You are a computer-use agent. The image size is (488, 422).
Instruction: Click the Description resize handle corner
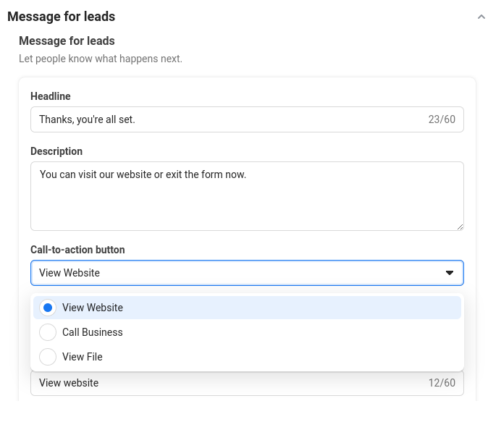tap(460, 227)
